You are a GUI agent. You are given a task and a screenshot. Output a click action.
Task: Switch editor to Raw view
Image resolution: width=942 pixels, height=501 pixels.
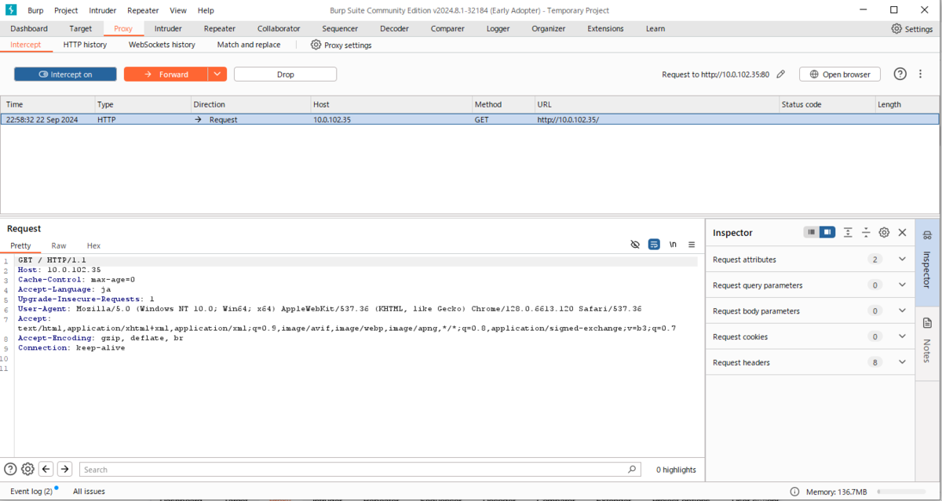59,245
